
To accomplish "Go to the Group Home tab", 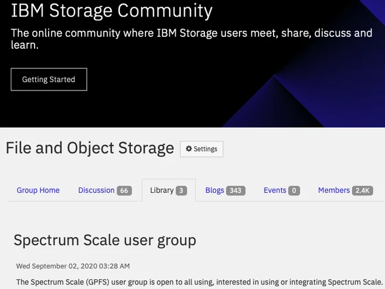I will (x=38, y=191).
